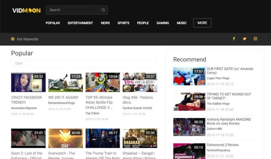This screenshot has width=271, height=159.
Task: Open the CRAZY FACEBOOK TREND video thumbnail
Action: tap(28, 82)
